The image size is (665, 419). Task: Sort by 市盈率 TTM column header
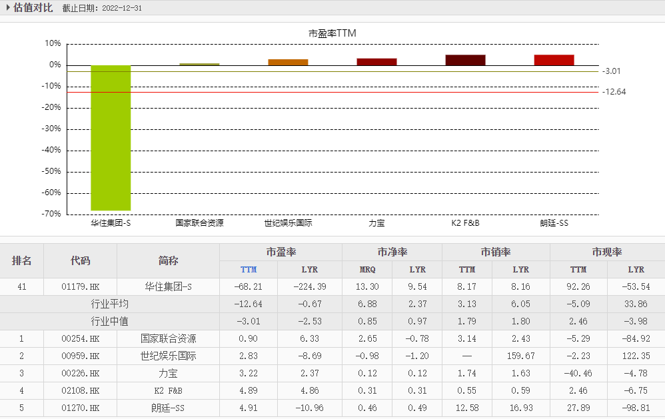pos(248,270)
